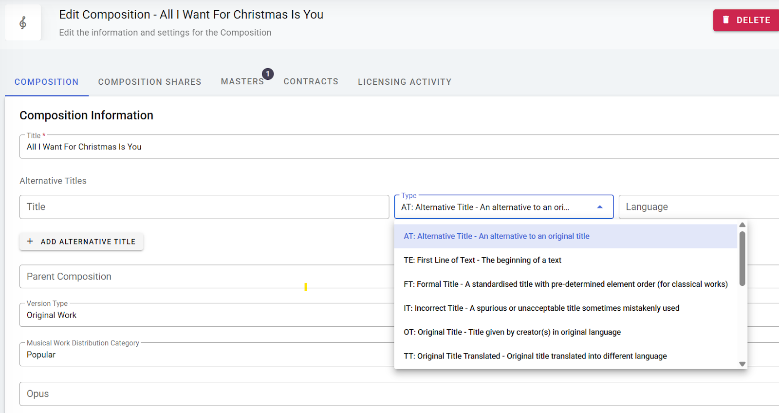This screenshot has height=413, width=779.
Task: Click the scroll up arrow in dropdown list
Action: 742,225
